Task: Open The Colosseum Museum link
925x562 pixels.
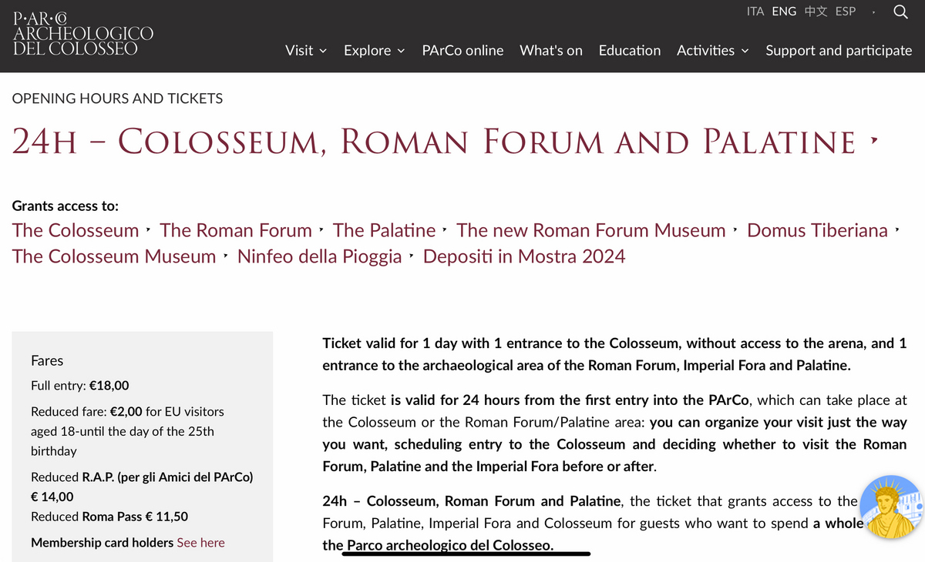Action: 114,256
